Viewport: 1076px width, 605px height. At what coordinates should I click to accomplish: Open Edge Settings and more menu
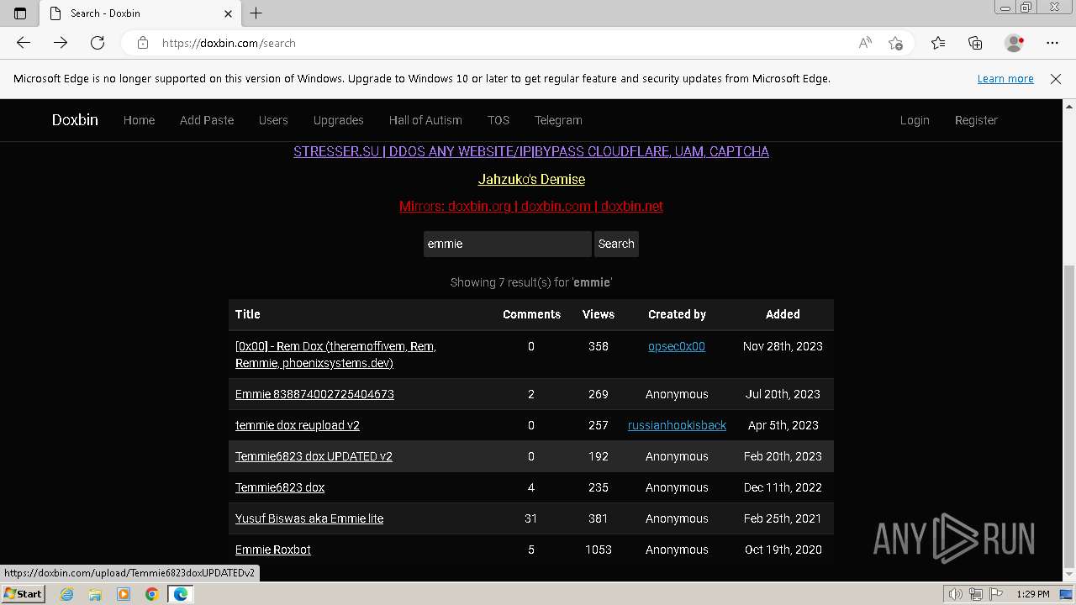tap(1052, 43)
